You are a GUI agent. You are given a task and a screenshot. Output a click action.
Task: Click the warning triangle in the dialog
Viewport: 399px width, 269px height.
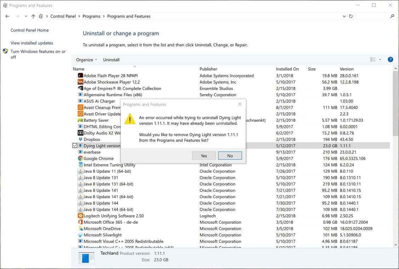coord(130,119)
